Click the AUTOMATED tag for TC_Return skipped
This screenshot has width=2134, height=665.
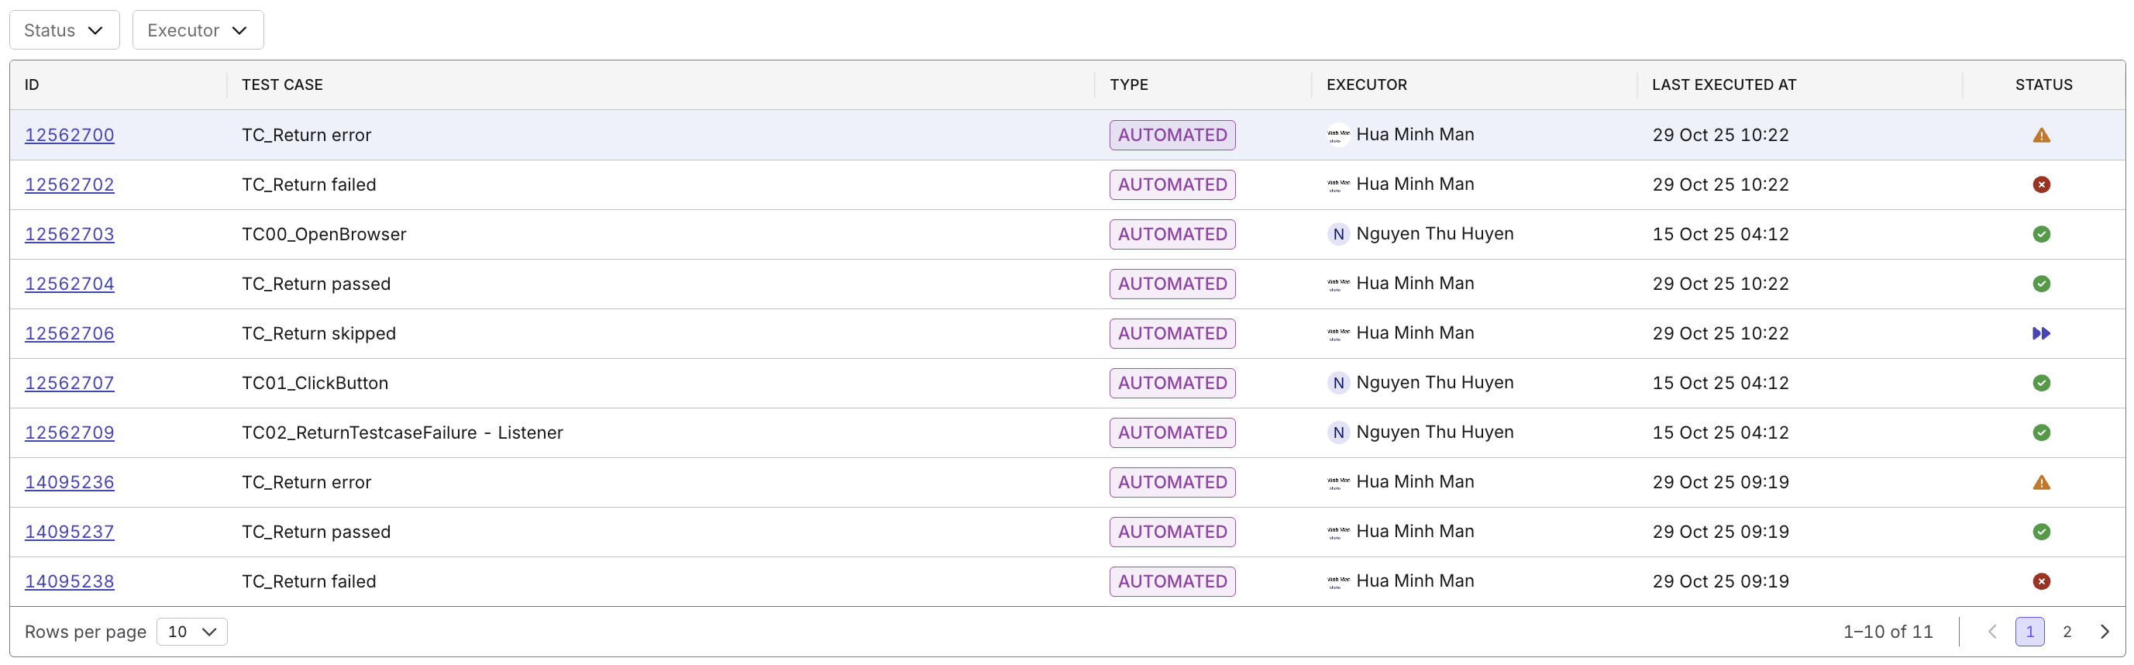1172,334
